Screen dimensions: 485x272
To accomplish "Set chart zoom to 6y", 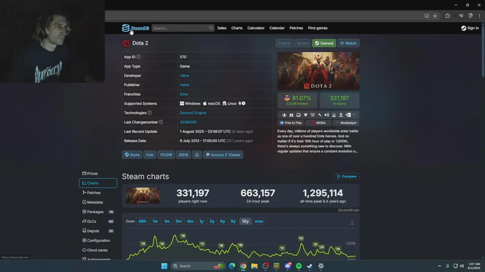I will 222,221.
